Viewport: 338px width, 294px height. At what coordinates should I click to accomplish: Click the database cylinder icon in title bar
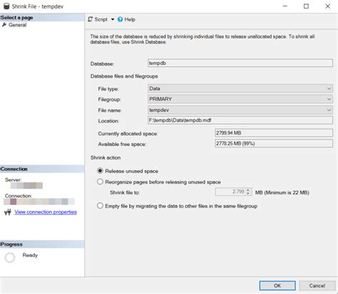6,6
